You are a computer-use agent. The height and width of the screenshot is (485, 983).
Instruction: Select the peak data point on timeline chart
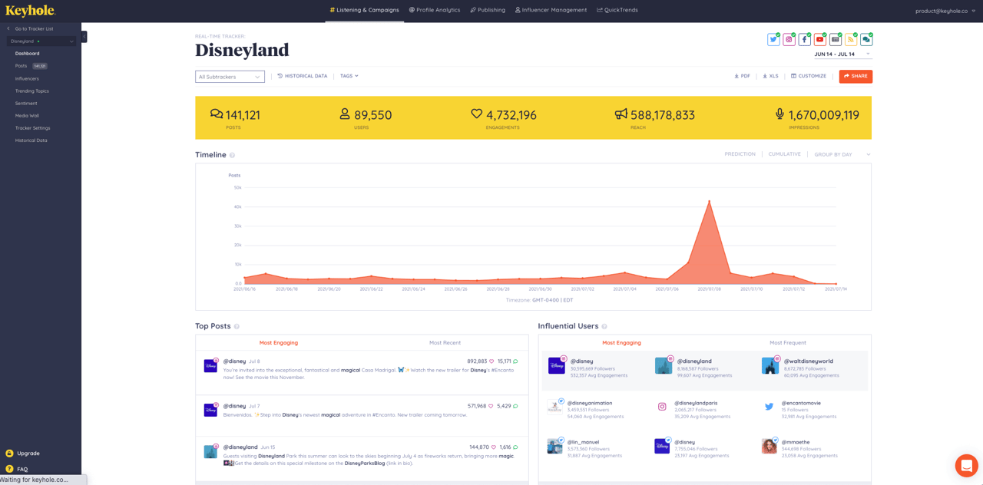tap(709, 201)
